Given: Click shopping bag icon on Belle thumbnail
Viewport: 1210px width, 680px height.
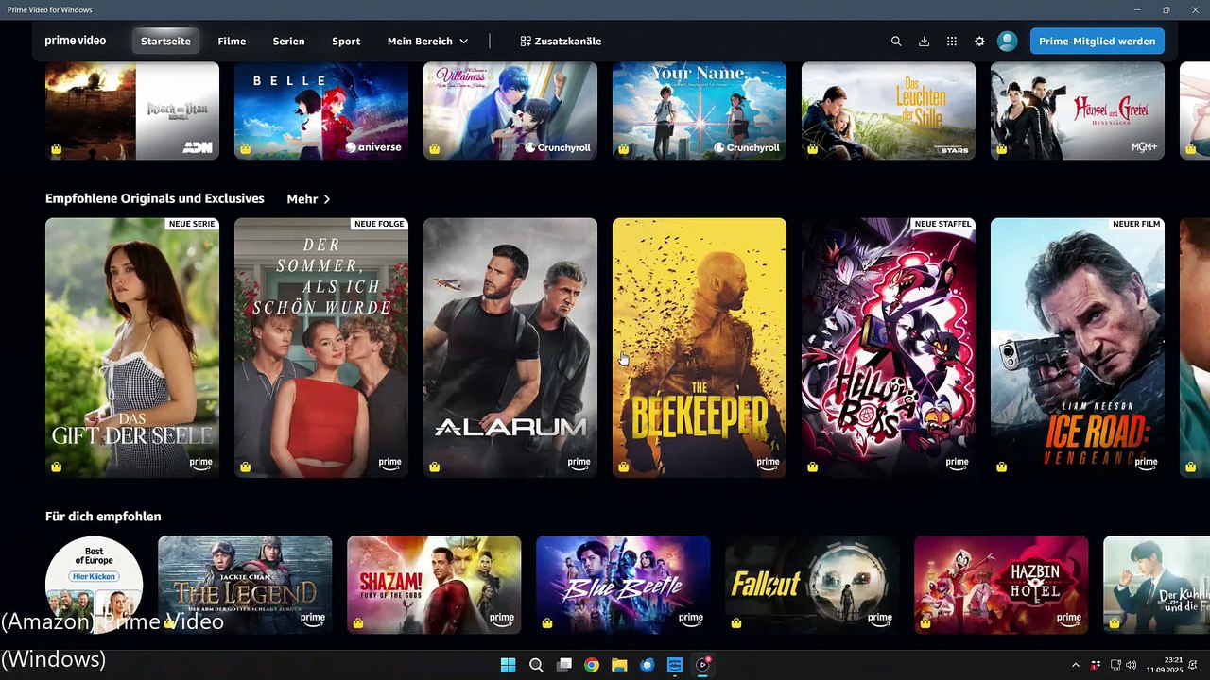Looking at the screenshot, I should tap(246, 149).
